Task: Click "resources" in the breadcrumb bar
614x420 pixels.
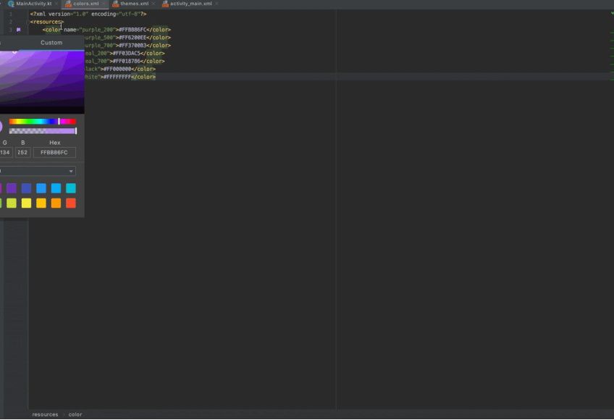Action: [44, 413]
